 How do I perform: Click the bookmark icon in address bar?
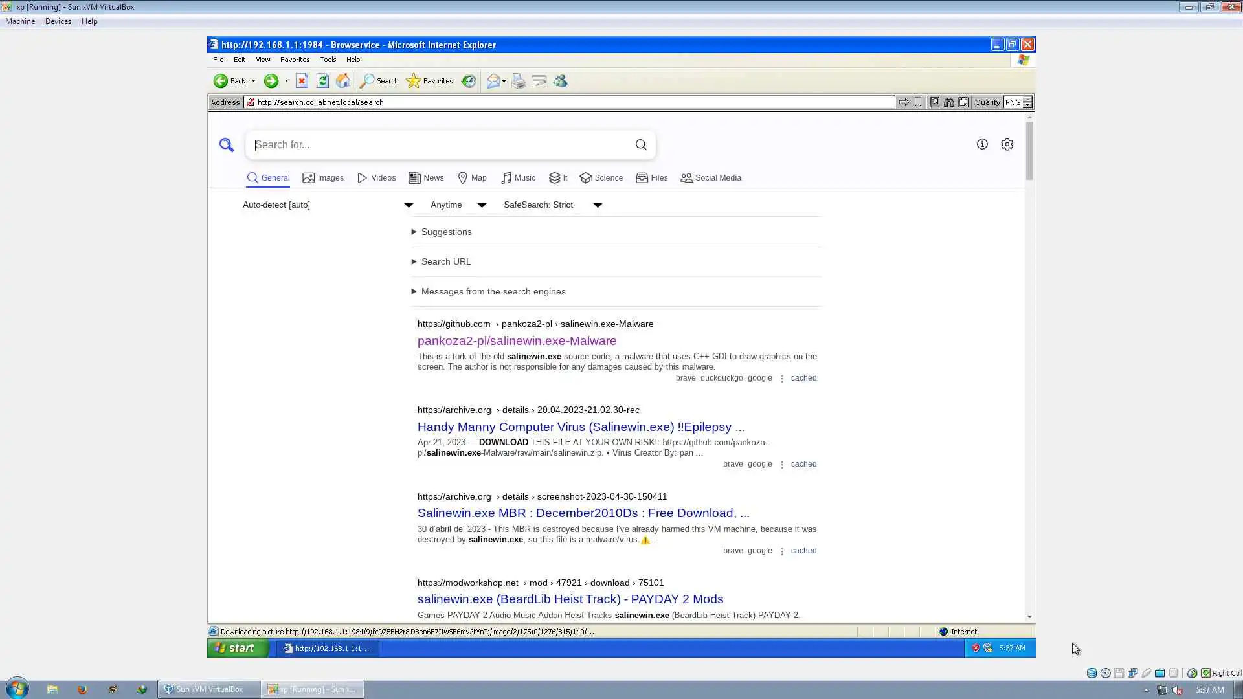[918, 102]
